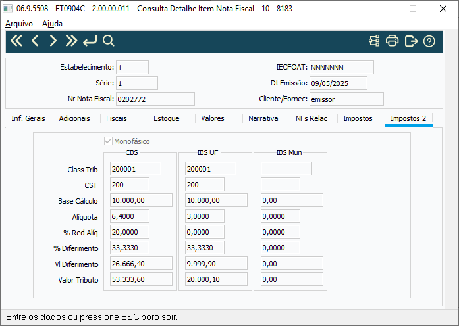Click CBS Alíquota field 6,4000
Screen dimensions: 459x326
tap(130, 216)
